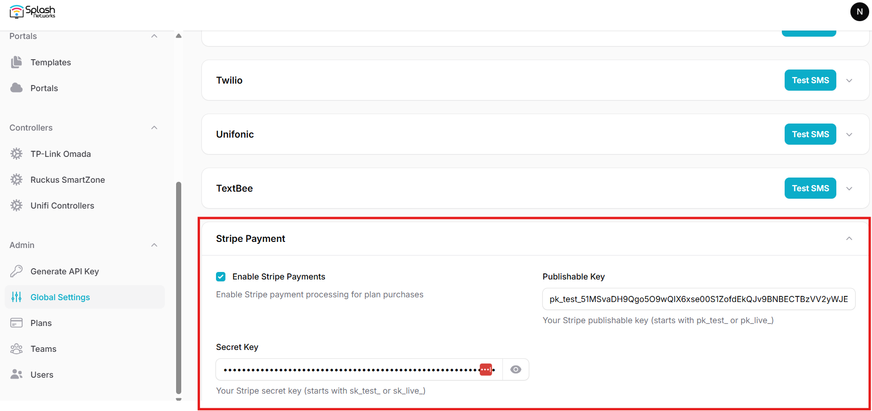Open Global Settings in sidebar
Screen dimensions: 872x411
[x=60, y=297]
